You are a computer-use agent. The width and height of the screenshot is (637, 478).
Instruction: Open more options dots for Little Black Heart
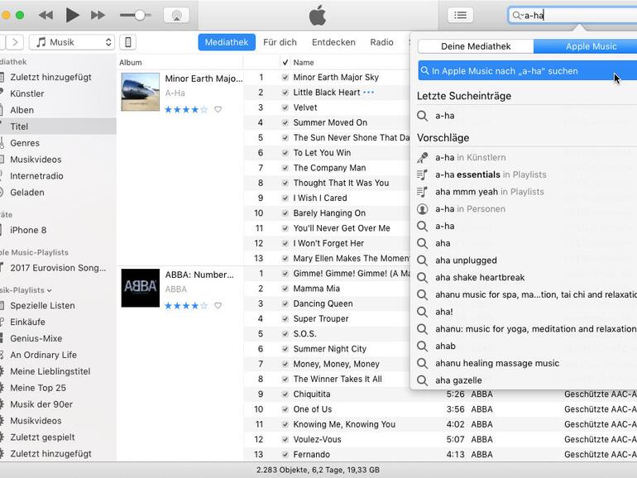click(x=368, y=92)
